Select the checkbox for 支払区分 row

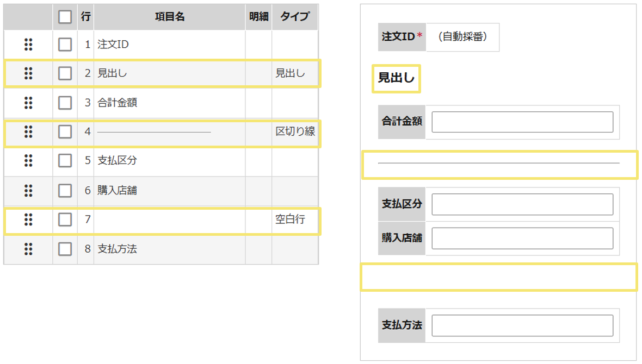(x=65, y=161)
